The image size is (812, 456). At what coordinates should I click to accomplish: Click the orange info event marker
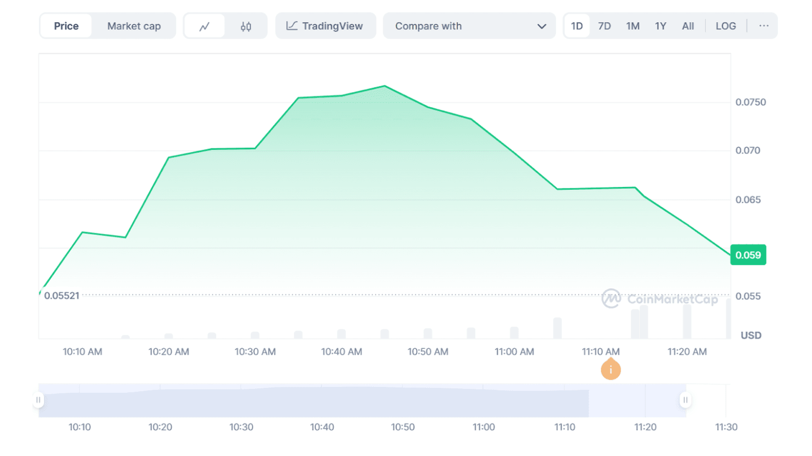pos(610,370)
